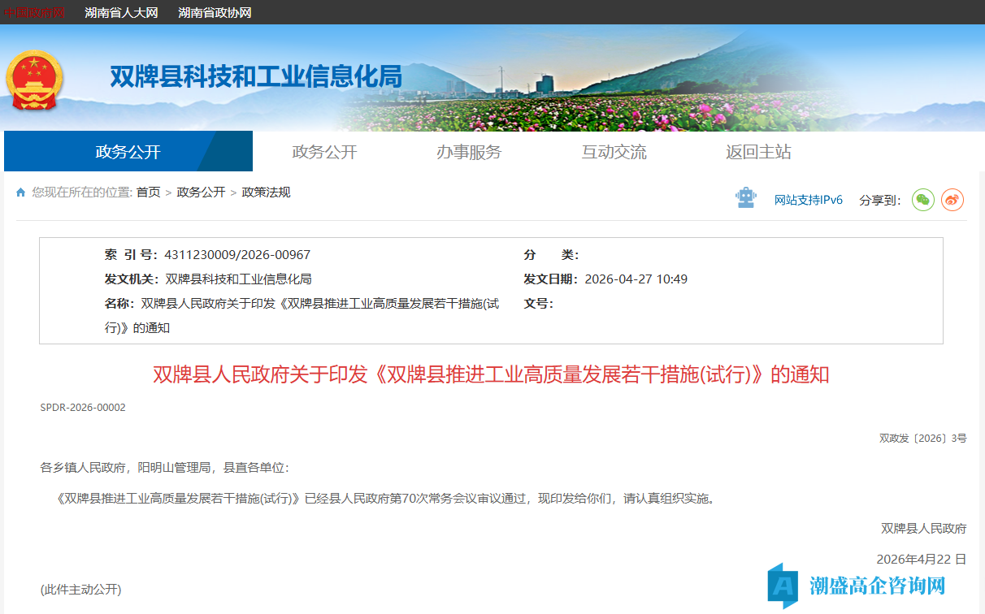Navigate to 首页 via the breadcrumb

148,192
